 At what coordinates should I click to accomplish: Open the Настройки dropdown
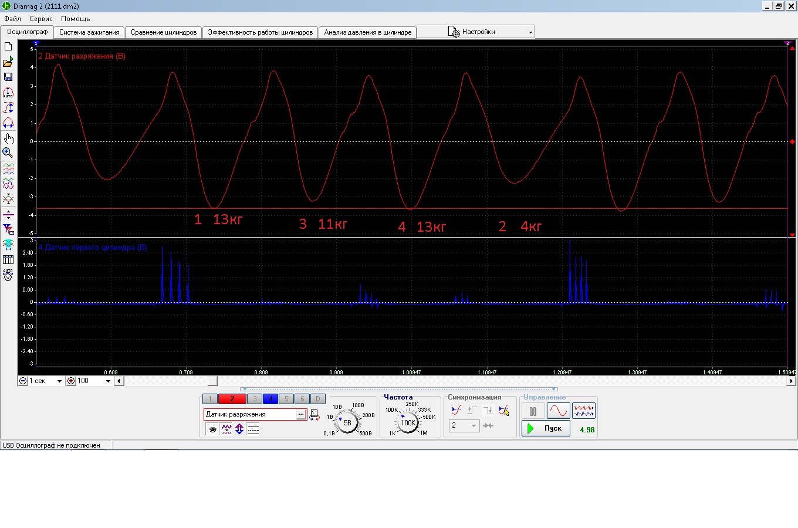(475, 32)
